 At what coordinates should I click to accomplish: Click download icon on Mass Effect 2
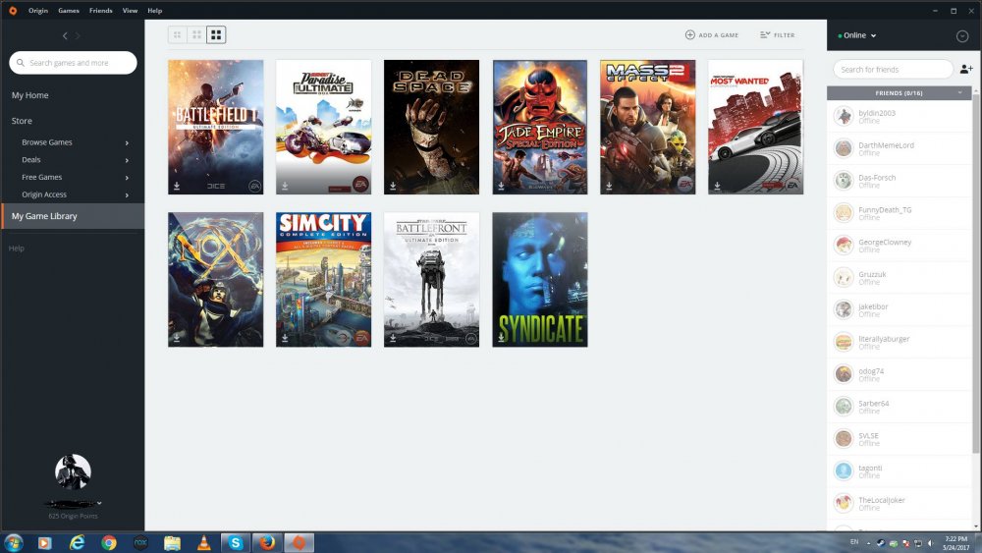tap(609, 186)
